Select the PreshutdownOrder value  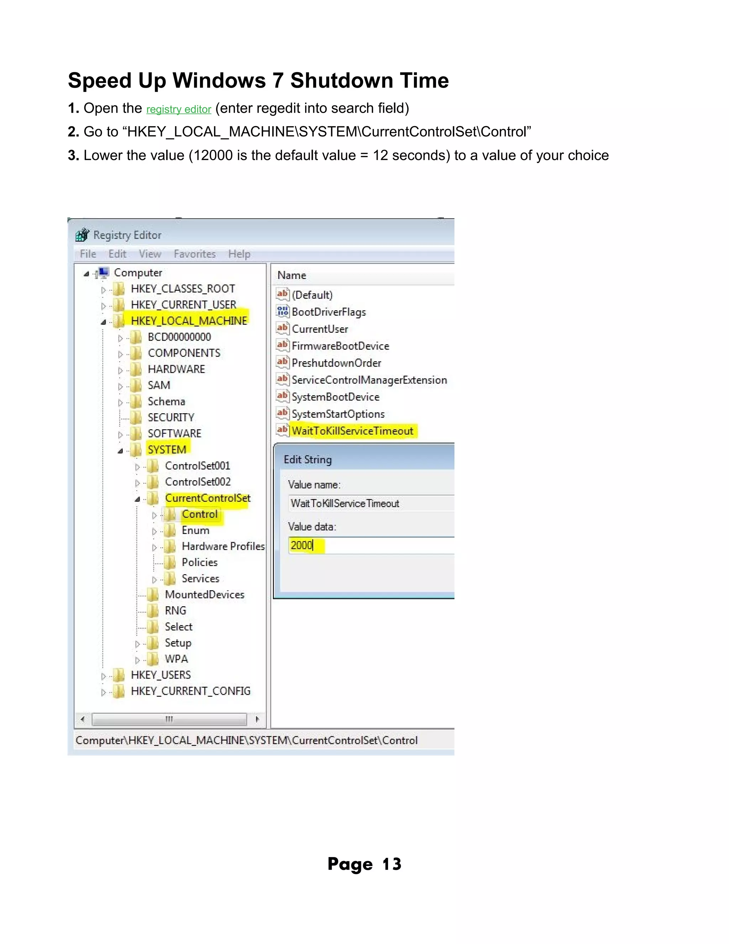[x=336, y=363]
